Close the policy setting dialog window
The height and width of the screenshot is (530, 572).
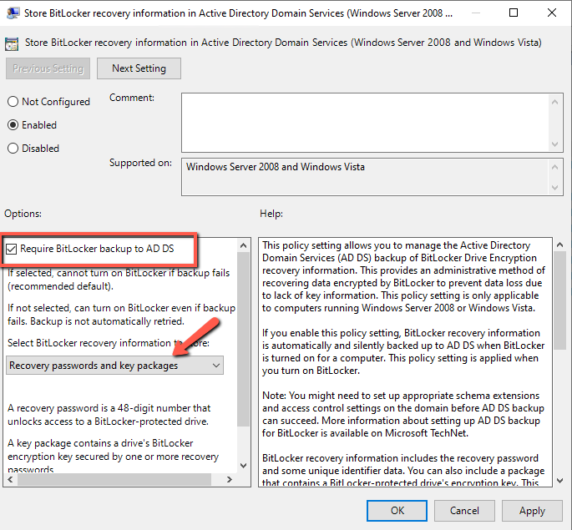(x=552, y=13)
